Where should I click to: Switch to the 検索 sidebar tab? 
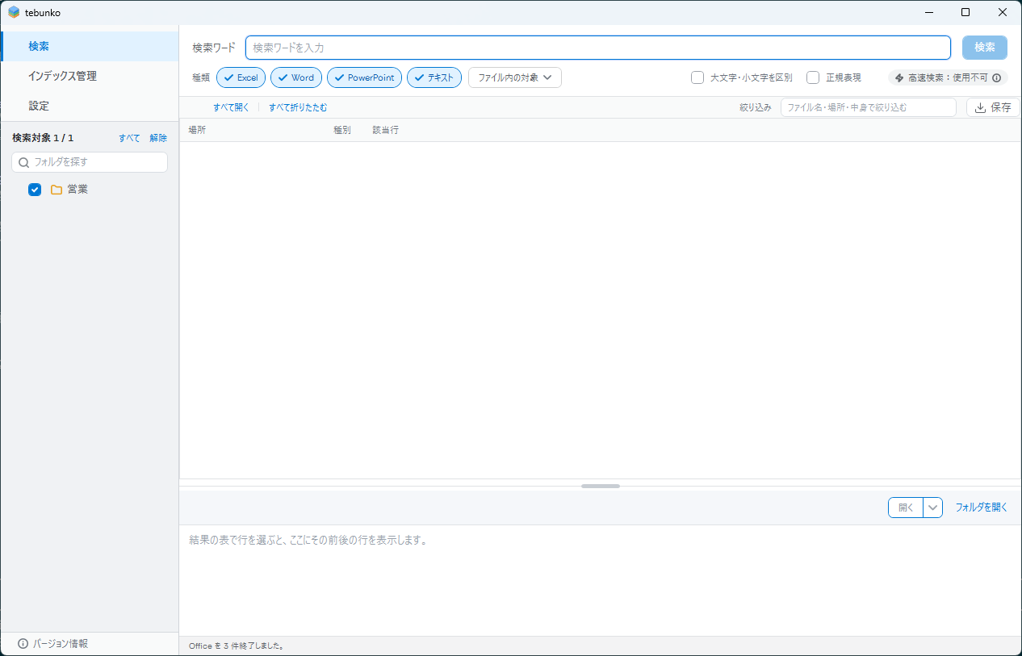point(90,46)
